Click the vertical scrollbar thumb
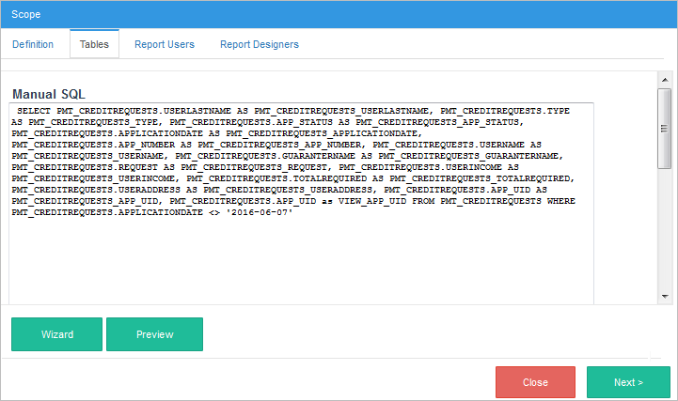678x401 pixels. pyautogui.click(x=665, y=127)
